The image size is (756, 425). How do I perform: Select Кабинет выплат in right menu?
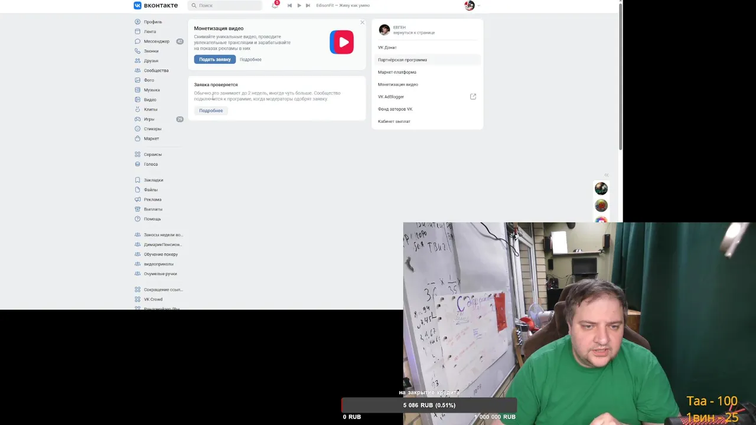427,122
